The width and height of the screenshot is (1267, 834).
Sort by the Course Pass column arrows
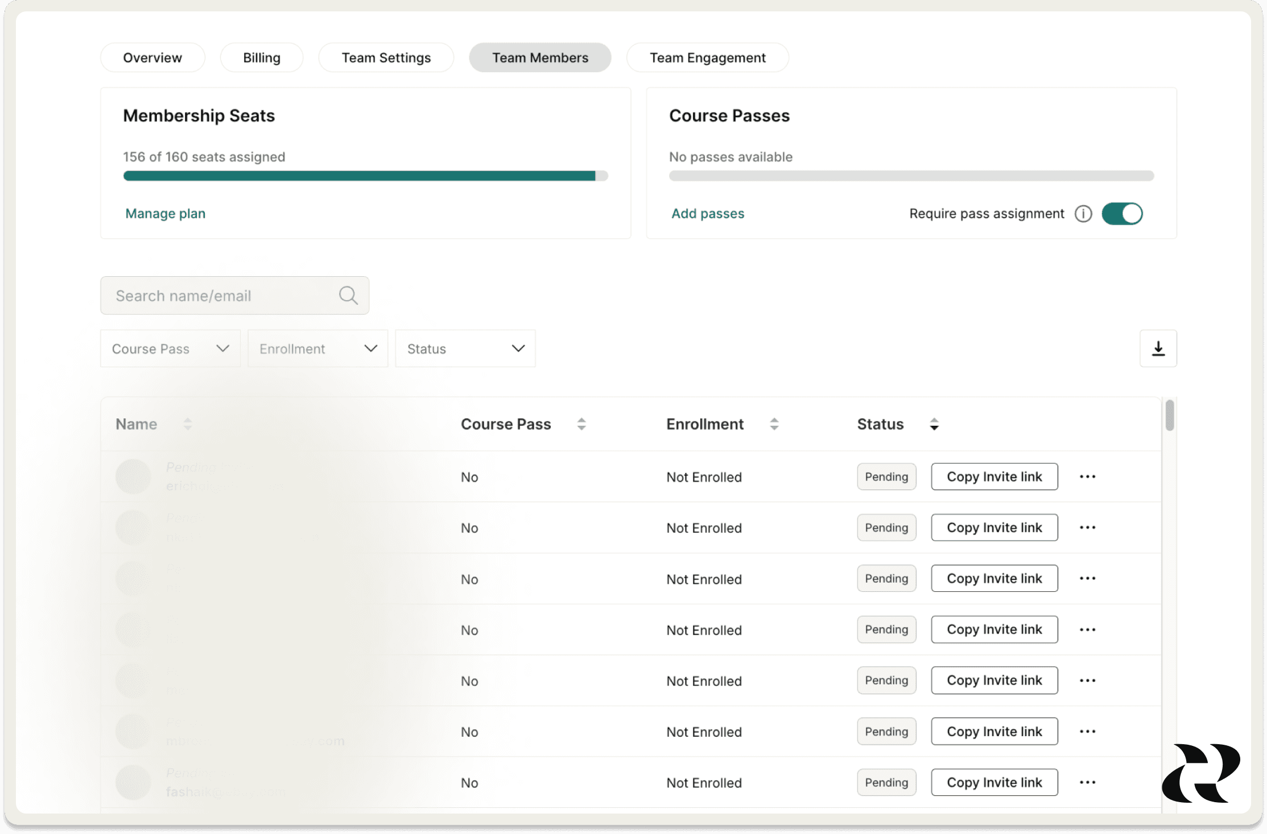click(x=581, y=424)
